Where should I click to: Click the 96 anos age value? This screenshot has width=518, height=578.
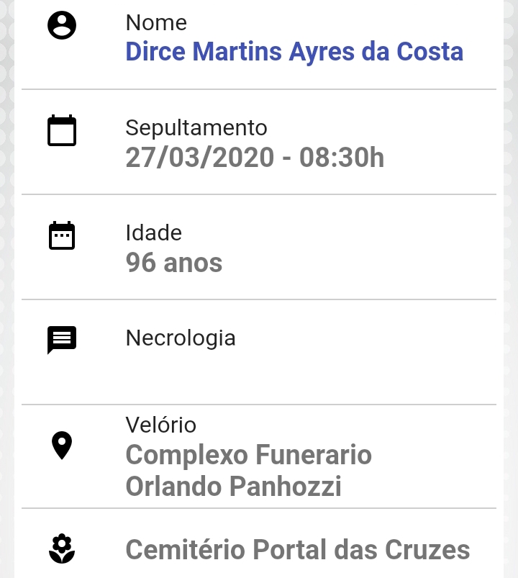(x=174, y=263)
